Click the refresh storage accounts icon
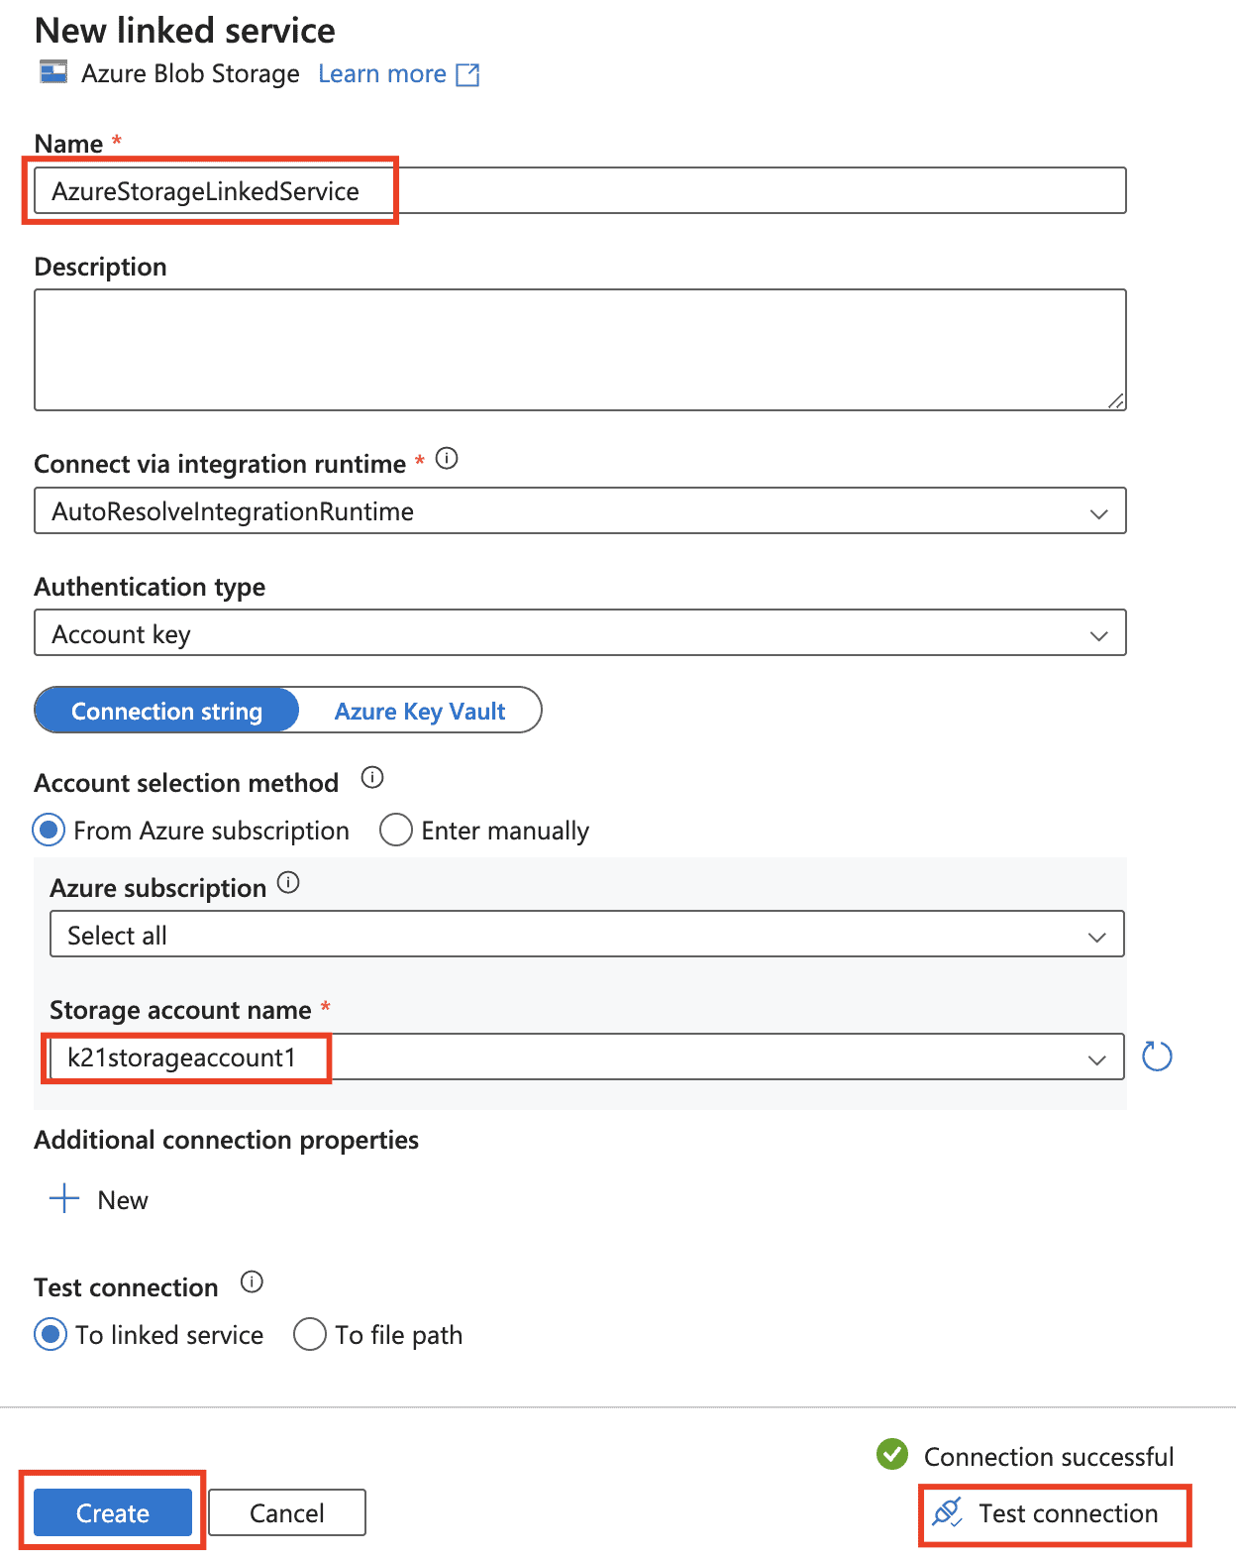1236x1558 pixels. (x=1157, y=1057)
